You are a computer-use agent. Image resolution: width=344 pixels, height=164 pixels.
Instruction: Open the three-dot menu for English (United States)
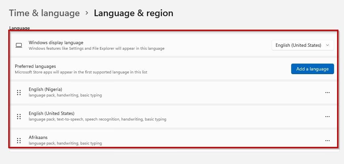(327, 116)
